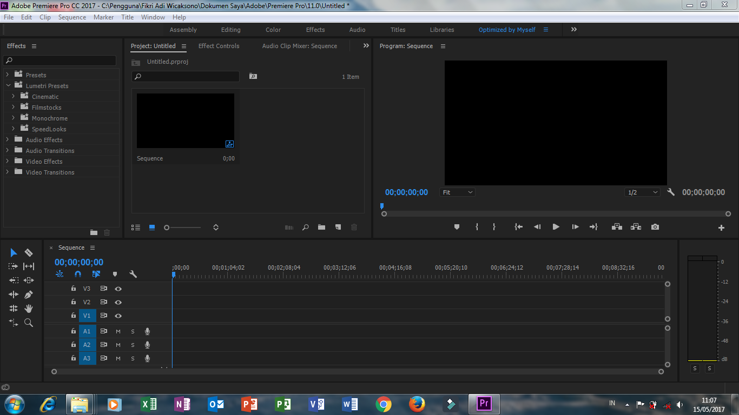Select the Pen tool
Screen dimensions: 739x415
pos(29,294)
